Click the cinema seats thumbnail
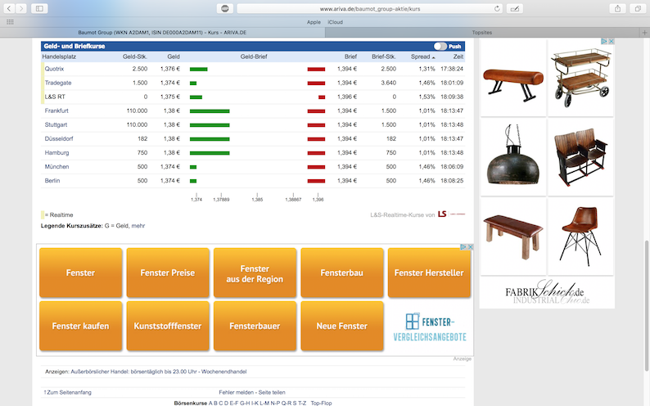 (580, 157)
